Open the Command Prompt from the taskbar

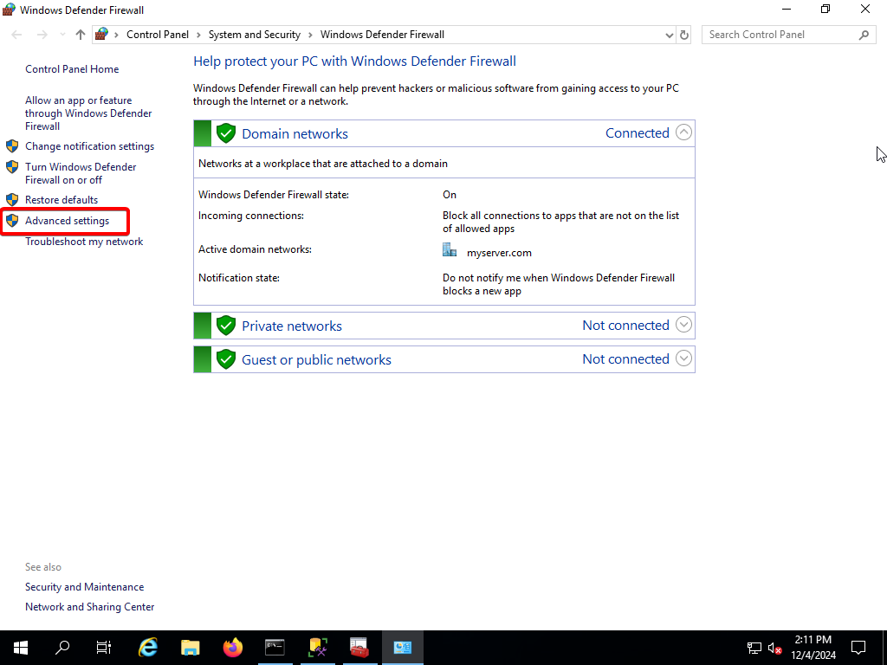(x=275, y=648)
